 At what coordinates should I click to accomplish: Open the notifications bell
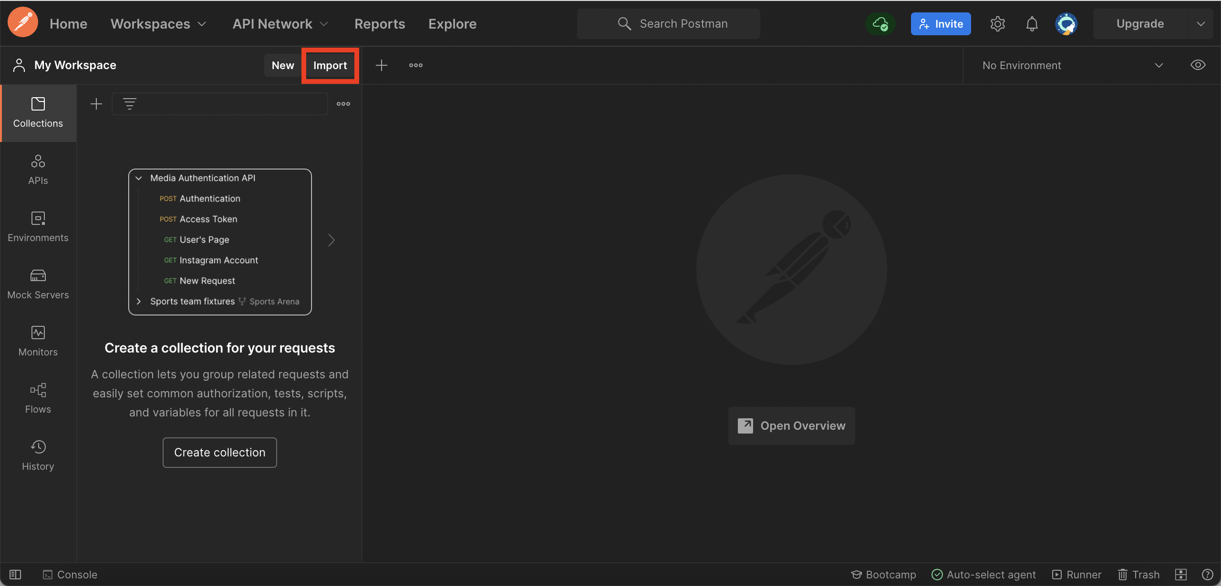click(x=1031, y=23)
